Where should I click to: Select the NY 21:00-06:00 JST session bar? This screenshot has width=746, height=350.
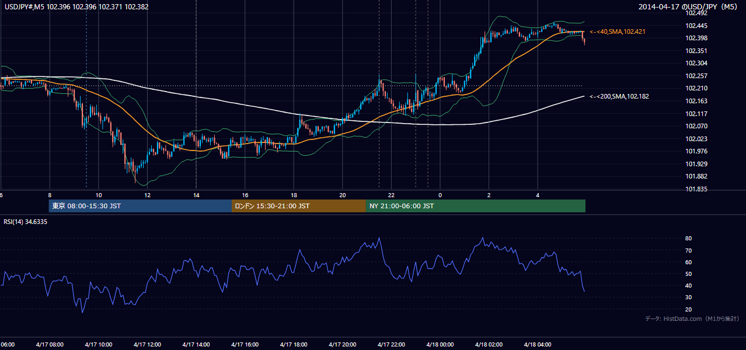click(x=476, y=206)
